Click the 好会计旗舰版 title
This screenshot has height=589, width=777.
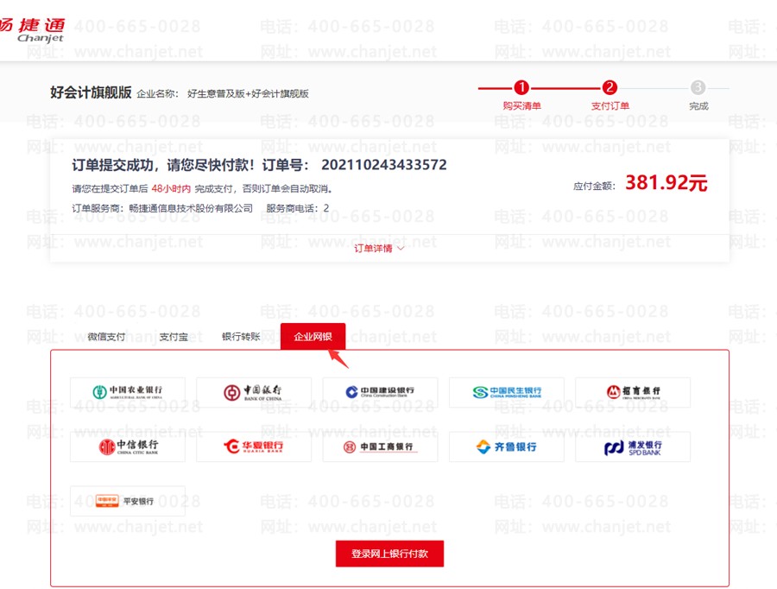91,92
